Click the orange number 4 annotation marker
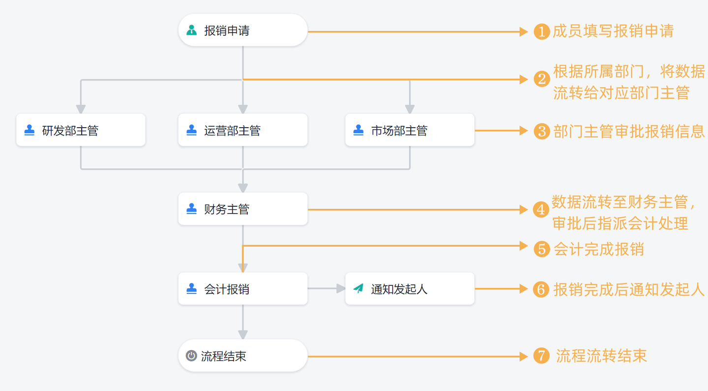The width and height of the screenshot is (708, 391). [x=541, y=210]
